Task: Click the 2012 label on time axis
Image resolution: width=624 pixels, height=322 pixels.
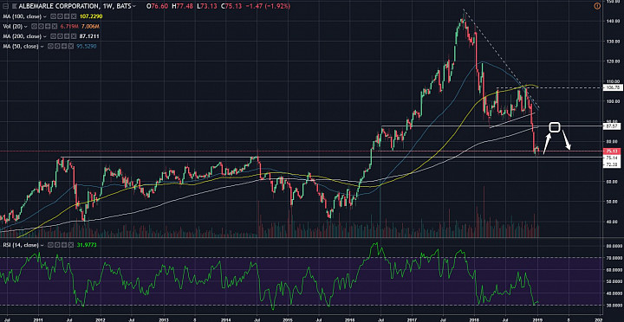Action: click(x=101, y=319)
